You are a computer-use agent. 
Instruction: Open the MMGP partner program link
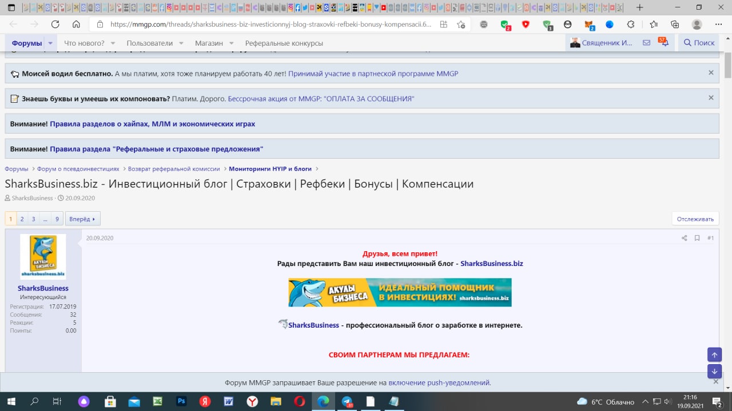pos(373,74)
